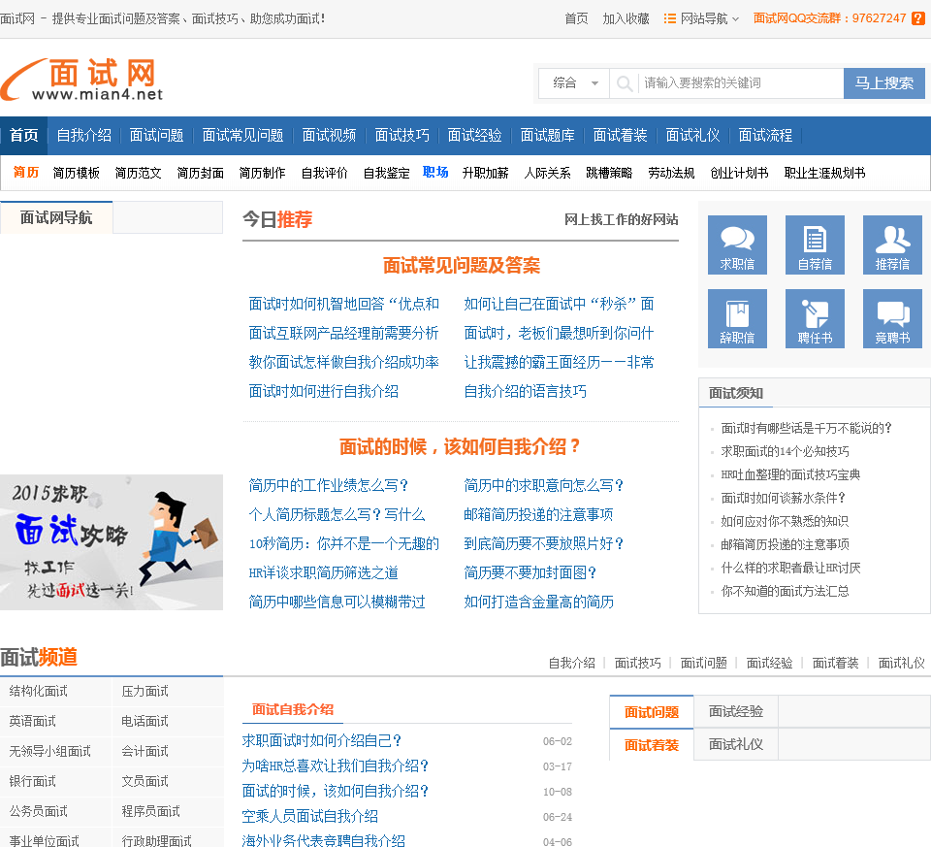
Task: Open 自我评价 sub navigation link
Action: click(324, 173)
